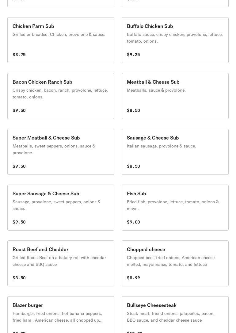Click the $9.00 price under Fish Sub
This screenshot has width=236, height=333.
[x=133, y=222]
